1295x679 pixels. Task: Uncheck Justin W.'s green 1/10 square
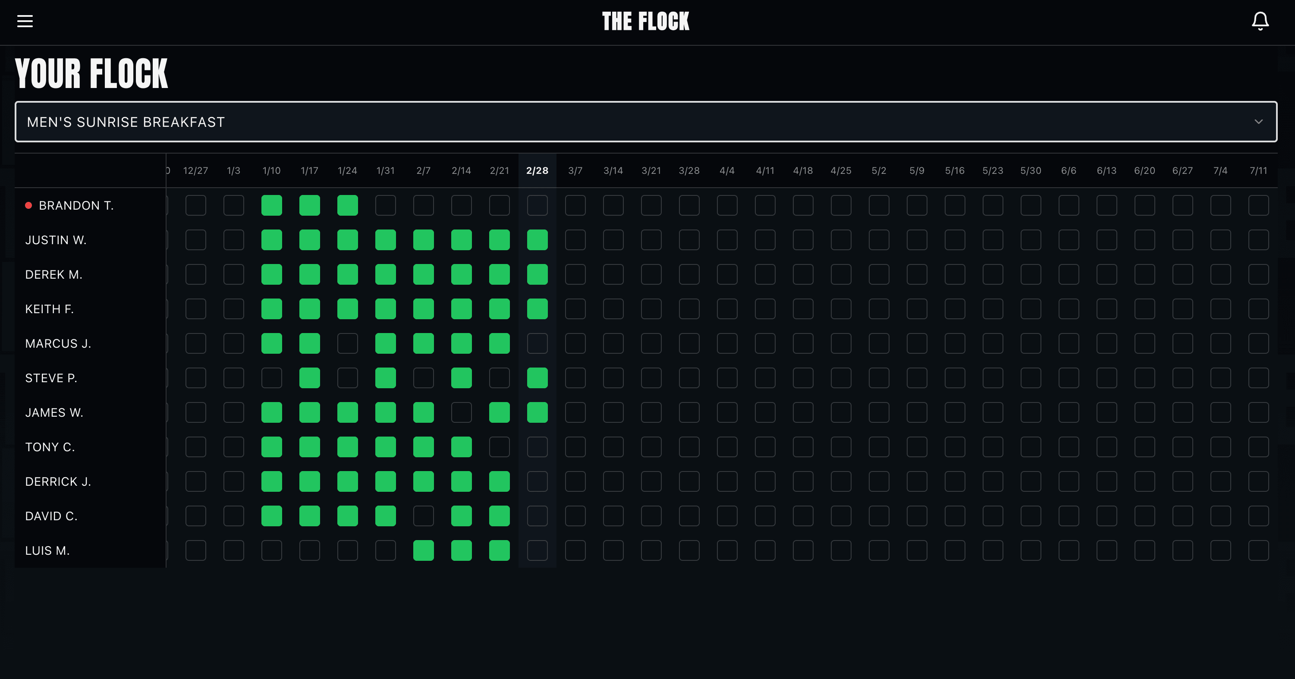(271, 240)
